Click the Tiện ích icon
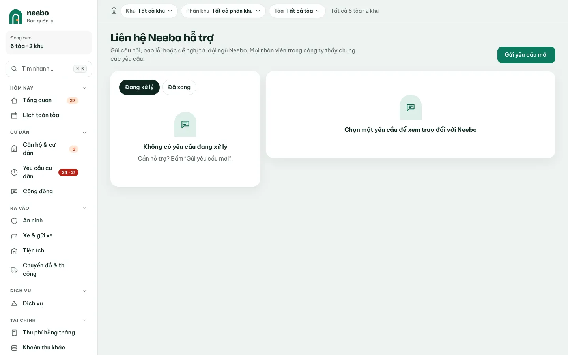The height and width of the screenshot is (355, 568). point(14,251)
